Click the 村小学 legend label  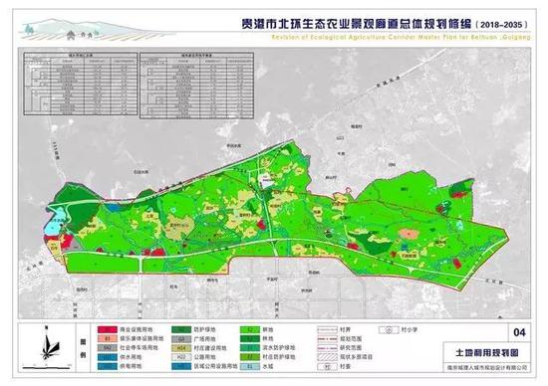coord(410,330)
